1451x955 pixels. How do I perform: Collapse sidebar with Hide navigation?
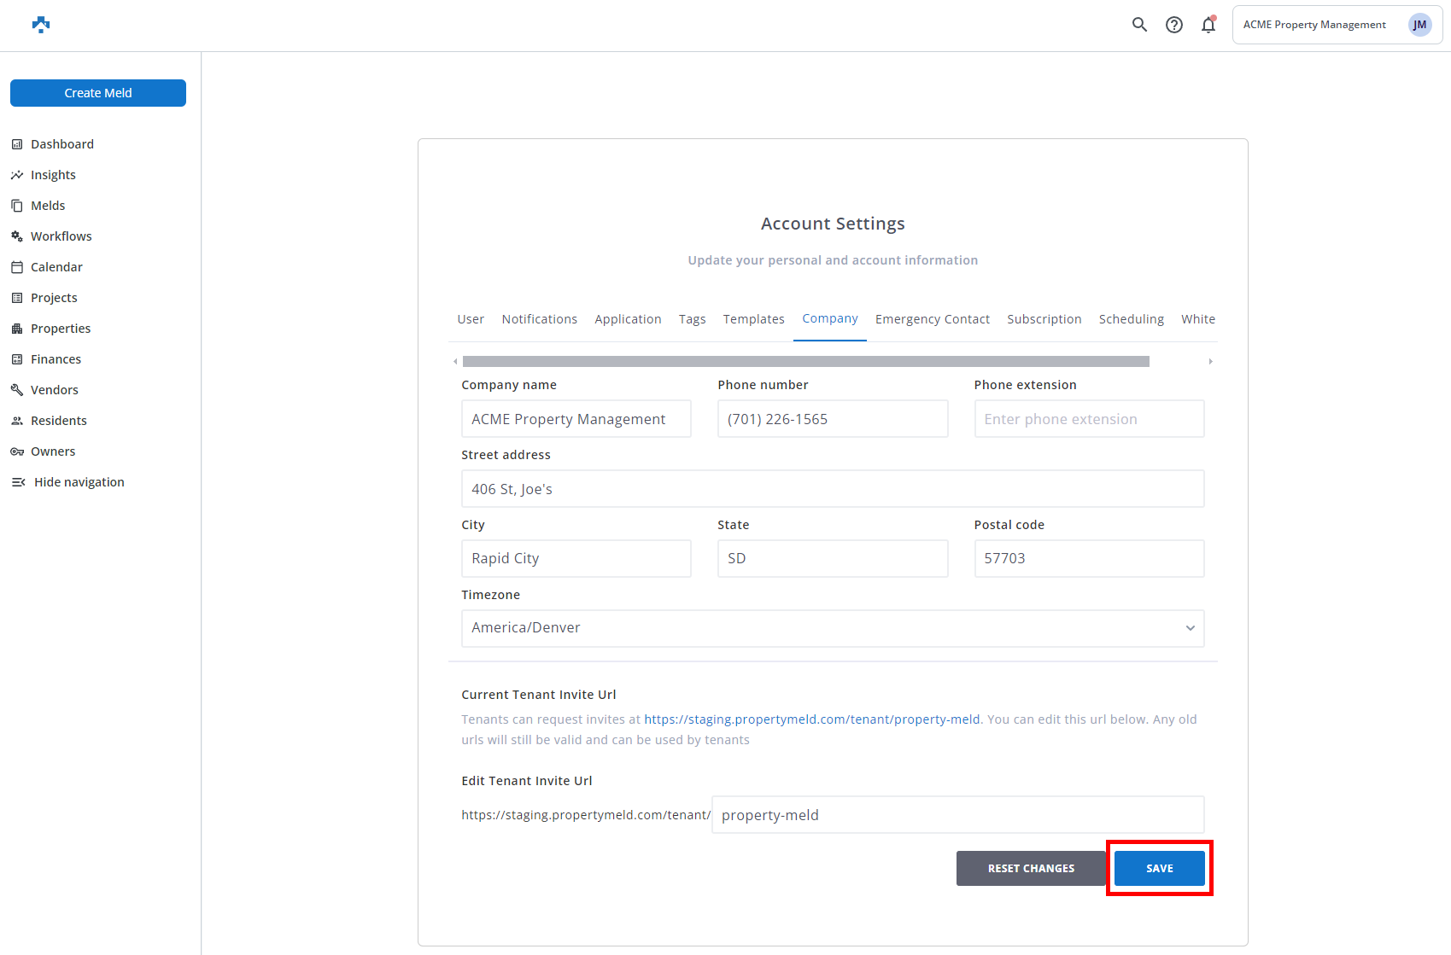point(79,482)
